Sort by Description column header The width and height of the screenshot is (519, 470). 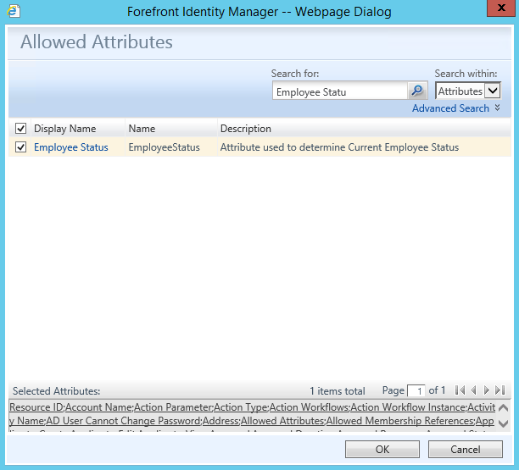246,129
